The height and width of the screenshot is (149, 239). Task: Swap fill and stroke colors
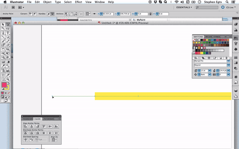(8, 83)
